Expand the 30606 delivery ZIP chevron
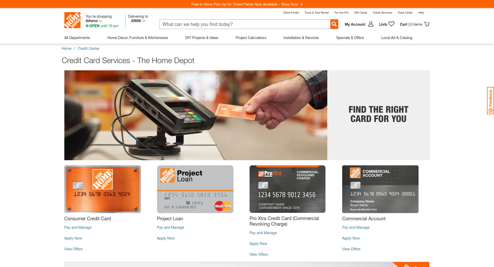 click(x=144, y=21)
